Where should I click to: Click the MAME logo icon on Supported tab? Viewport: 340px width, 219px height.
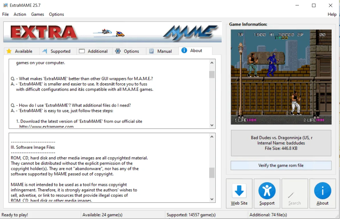pyautogui.click(x=45, y=51)
